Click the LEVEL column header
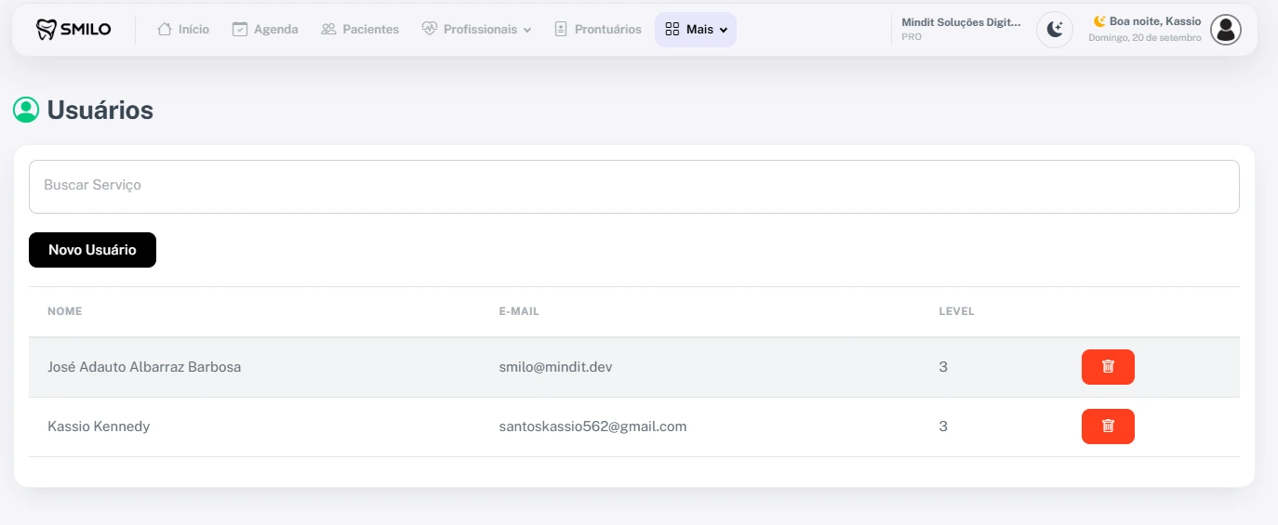 click(957, 311)
